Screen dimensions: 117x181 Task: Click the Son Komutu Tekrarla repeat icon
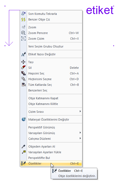point(23,13)
